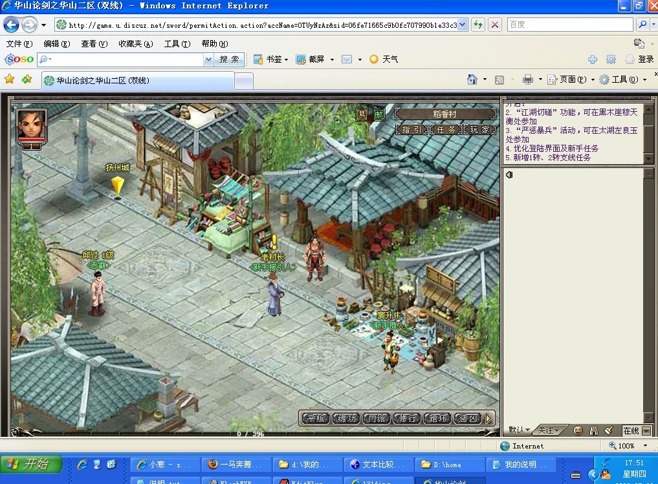658x484 pixels.
Task: Open the emoticon smiley picker in chat
Action: coord(578,430)
